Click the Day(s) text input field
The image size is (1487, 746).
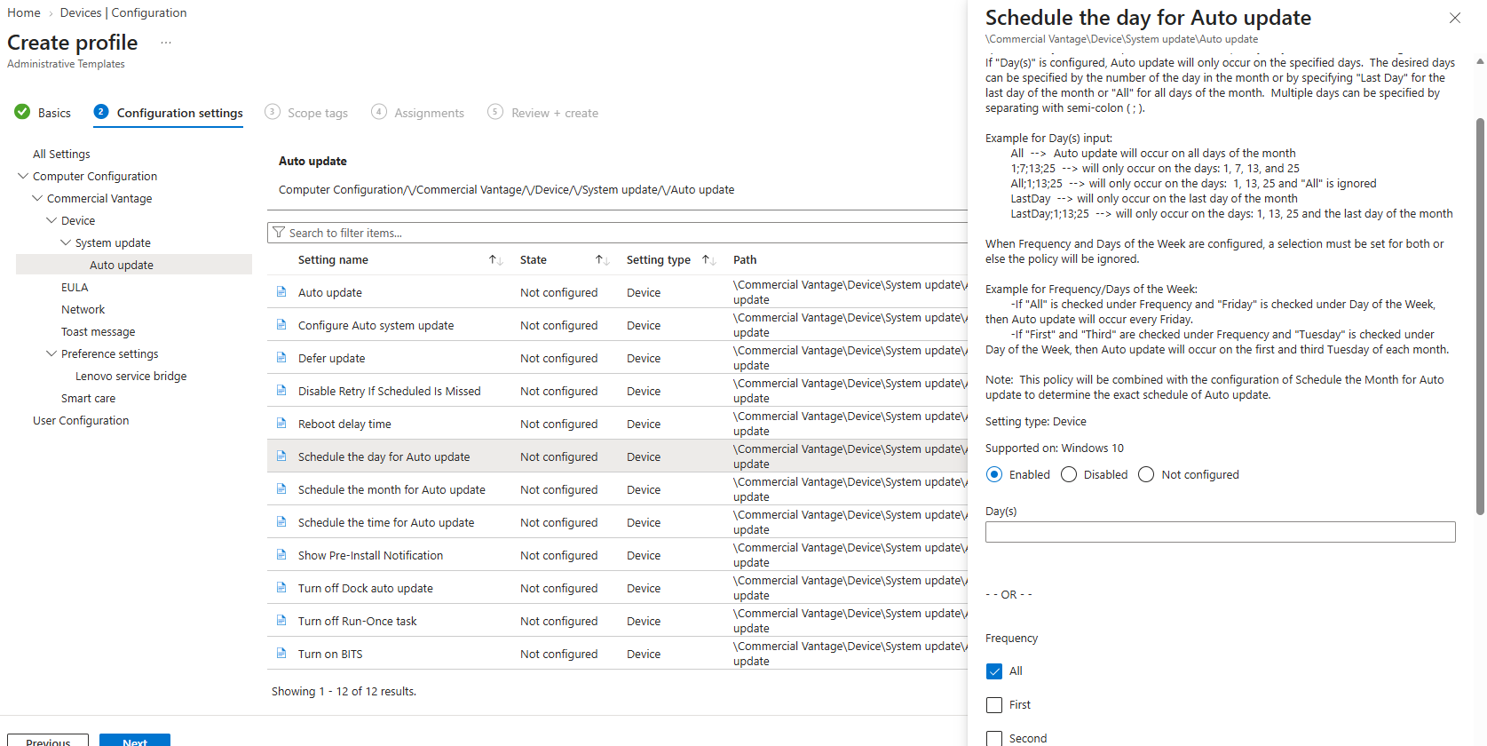click(x=1220, y=532)
